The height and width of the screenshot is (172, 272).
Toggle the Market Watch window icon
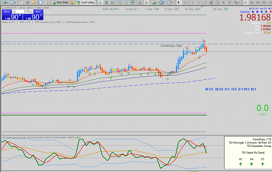[x=21, y=3]
